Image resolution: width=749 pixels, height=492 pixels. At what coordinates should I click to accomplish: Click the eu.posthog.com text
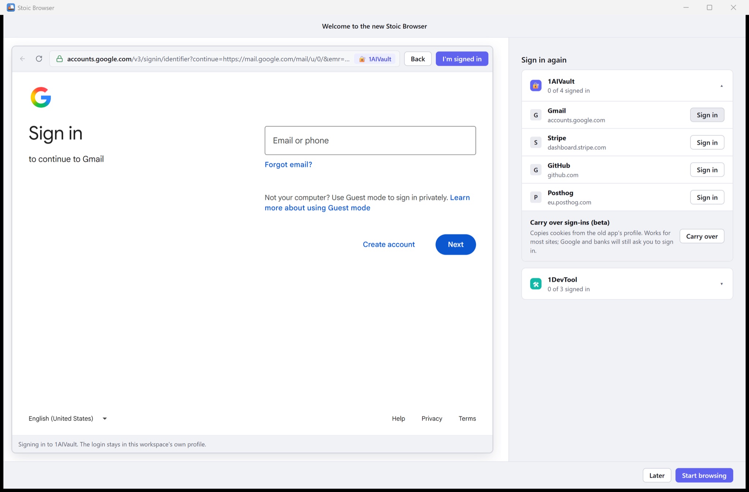569,203
